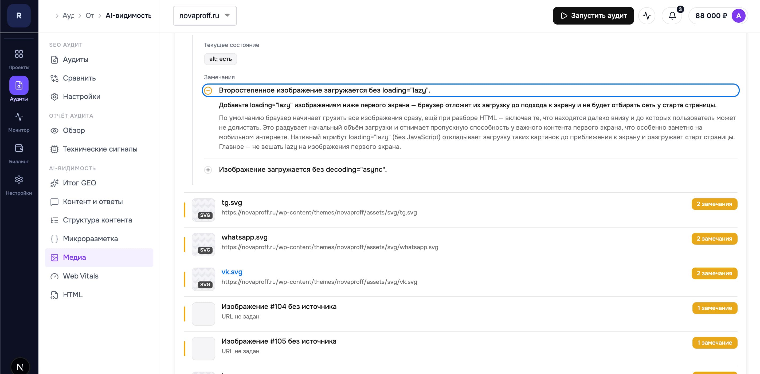The height and width of the screenshot is (374, 760).
Task: Open Итог GEO menu item
Action: coord(99,183)
